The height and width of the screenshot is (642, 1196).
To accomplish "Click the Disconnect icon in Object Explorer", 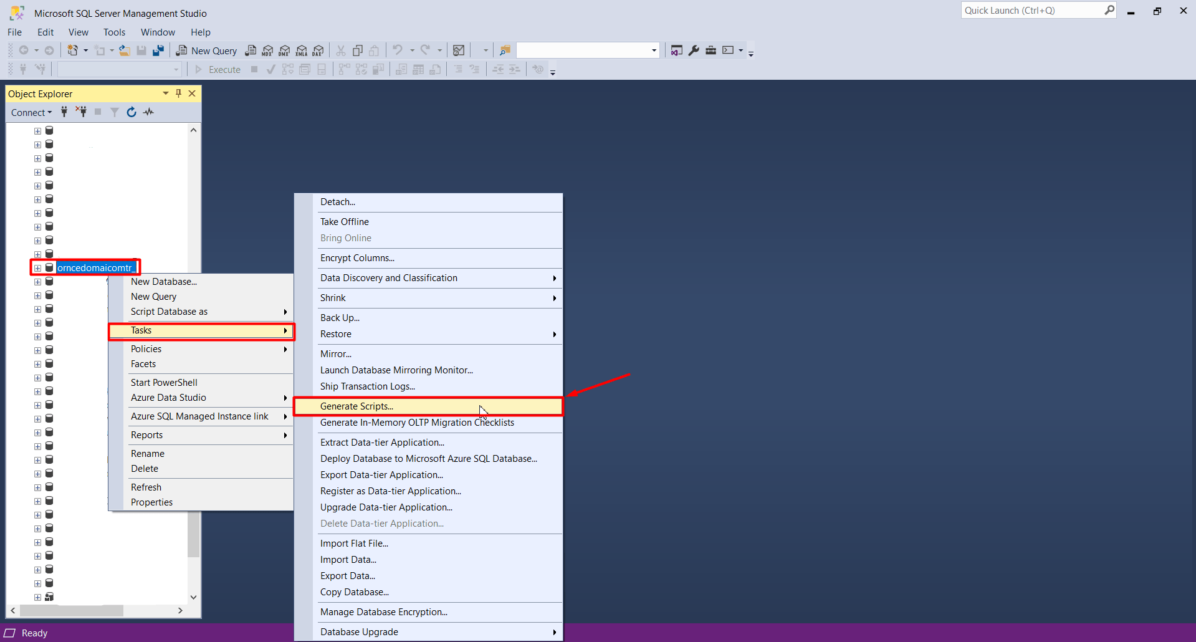I will (81, 112).
